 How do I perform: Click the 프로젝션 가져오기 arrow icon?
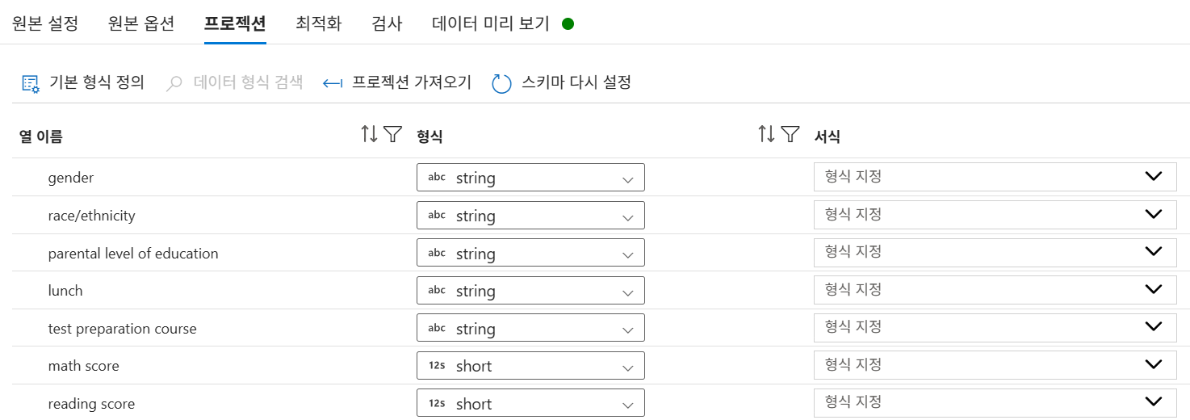click(333, 83)
